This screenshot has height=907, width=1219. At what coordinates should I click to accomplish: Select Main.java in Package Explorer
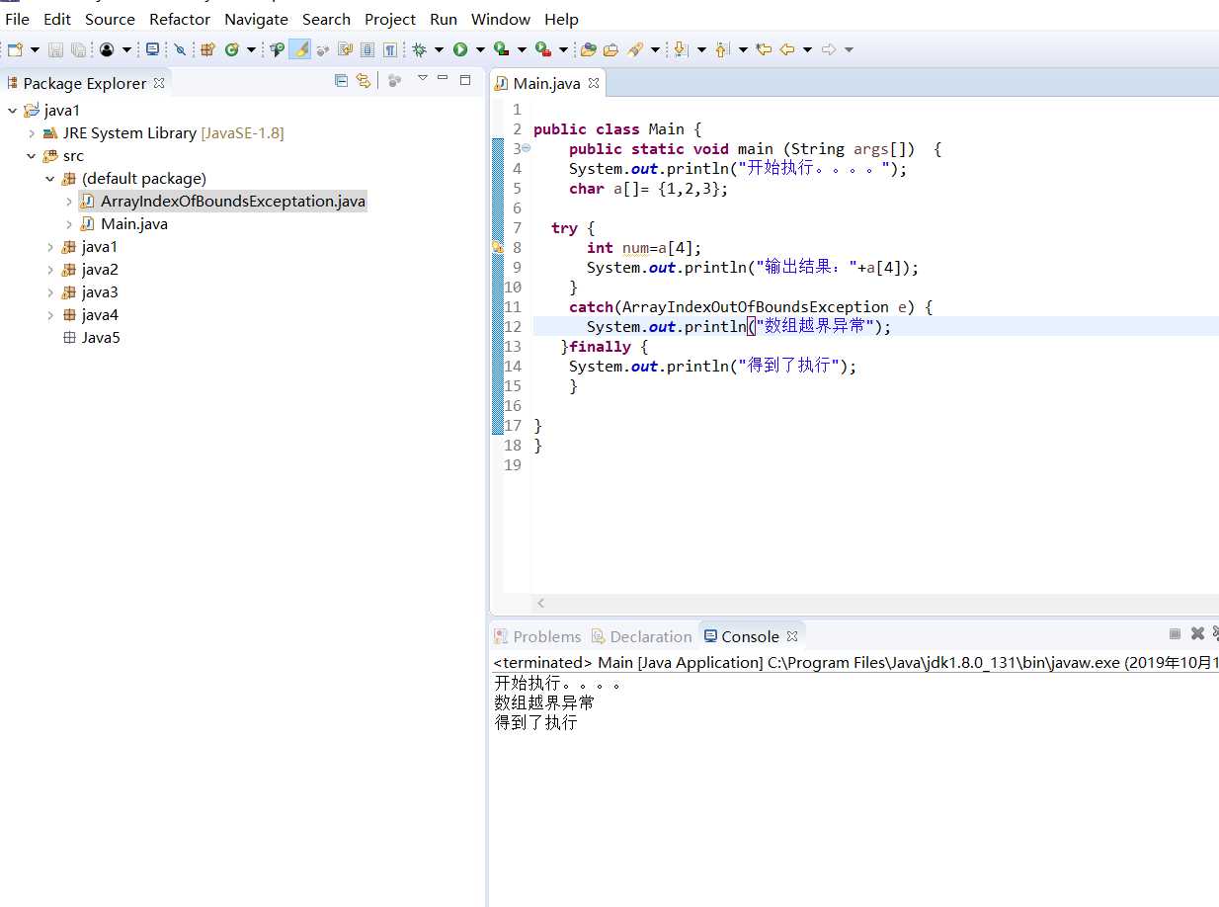133,224
